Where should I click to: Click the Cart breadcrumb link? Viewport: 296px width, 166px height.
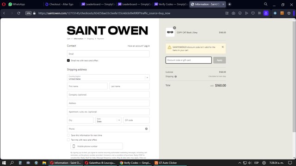[68, 39]
